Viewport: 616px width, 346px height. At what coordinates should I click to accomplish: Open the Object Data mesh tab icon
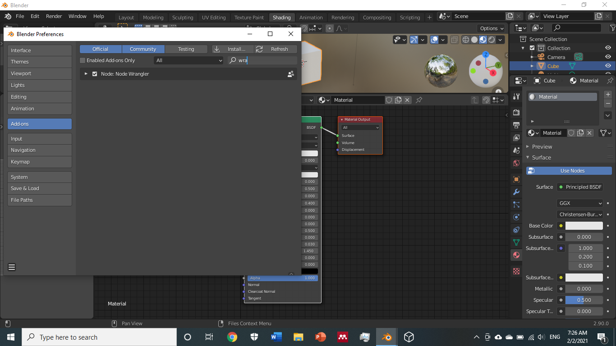pyautogui.click(x=516, y=242)
